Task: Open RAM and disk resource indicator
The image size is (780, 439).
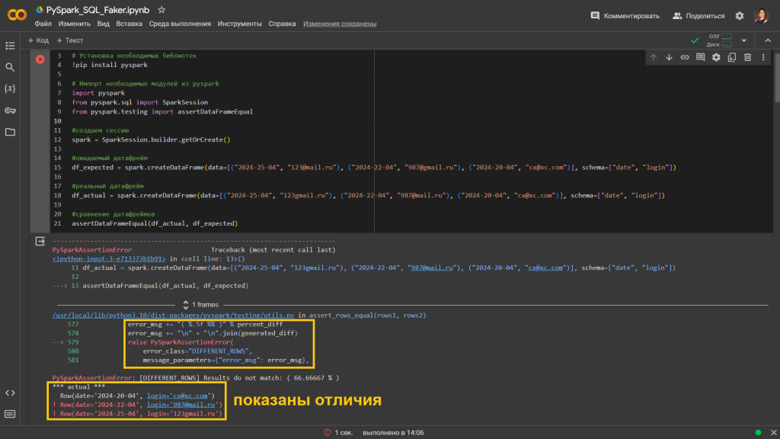Action: (x=720, y=40)
